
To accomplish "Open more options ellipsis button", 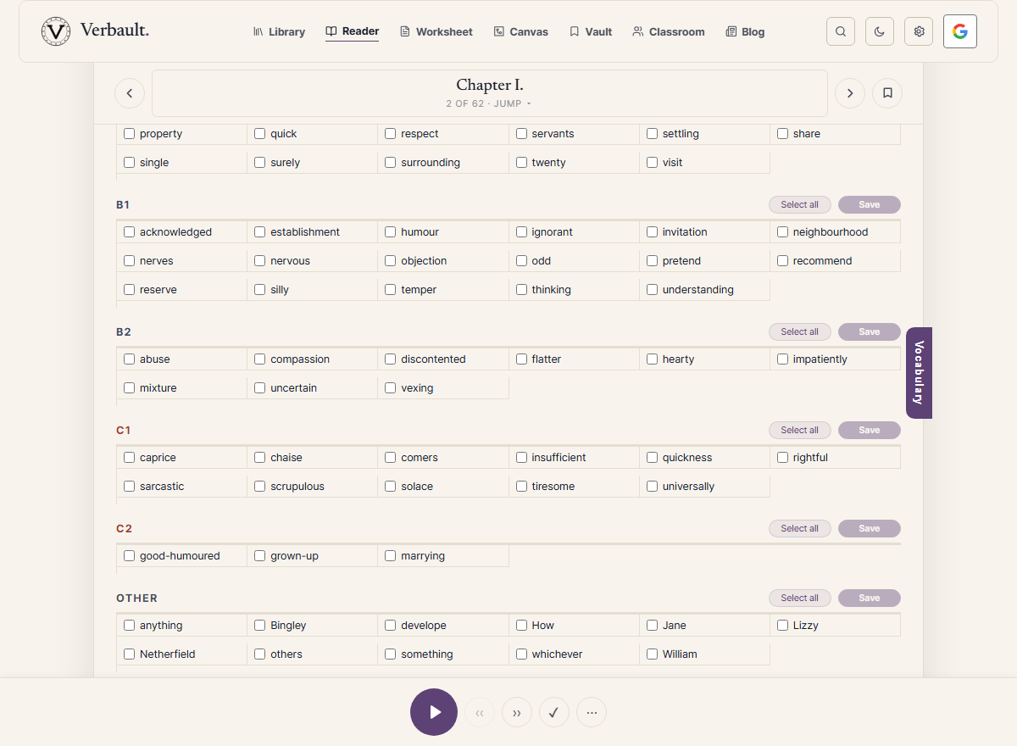I will tap(592, 712).
